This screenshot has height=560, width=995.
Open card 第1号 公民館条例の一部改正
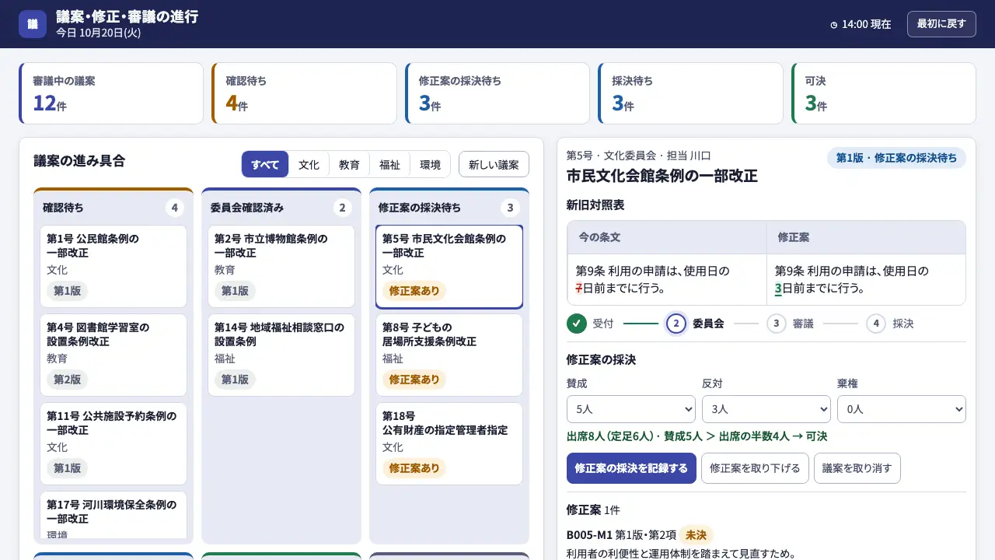[113, 267]
